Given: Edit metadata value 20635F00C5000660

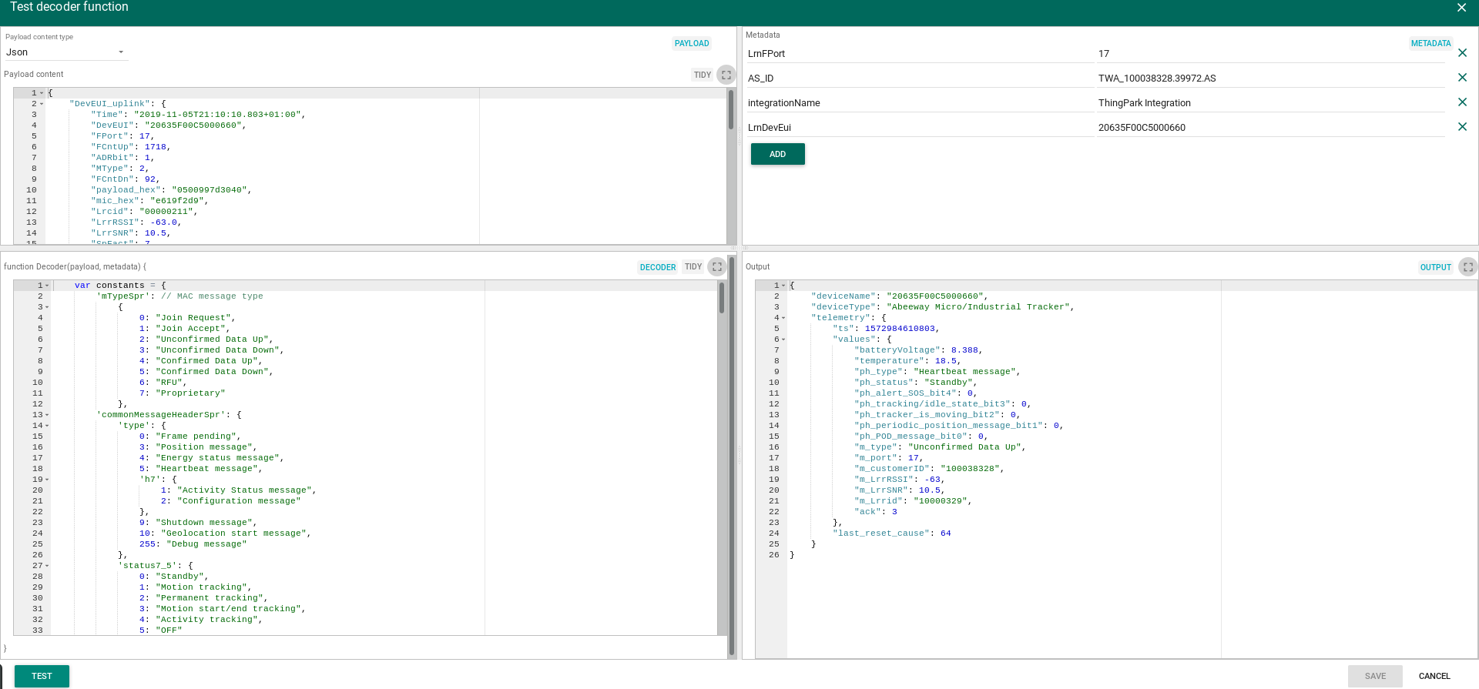Looking at the screenshot, I should 1271,127.
